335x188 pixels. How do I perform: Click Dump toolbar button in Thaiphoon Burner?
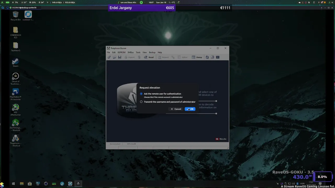pyautogui.click(x=197, y=57)
